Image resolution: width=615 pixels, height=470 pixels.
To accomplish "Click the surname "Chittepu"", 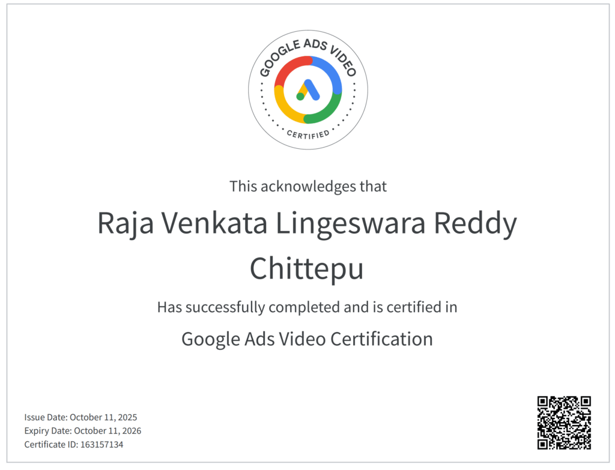I will 307,268.
